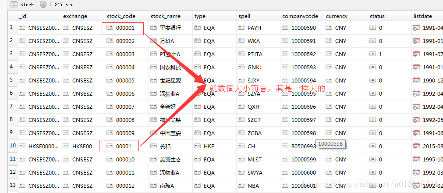
Task: Select stock_code cell 000012
Action: coord(127,186)
